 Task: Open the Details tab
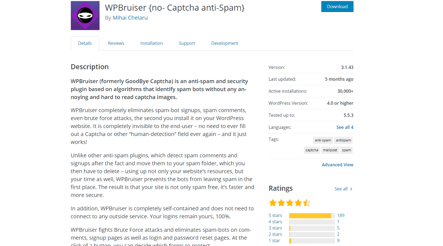[85, 43]
